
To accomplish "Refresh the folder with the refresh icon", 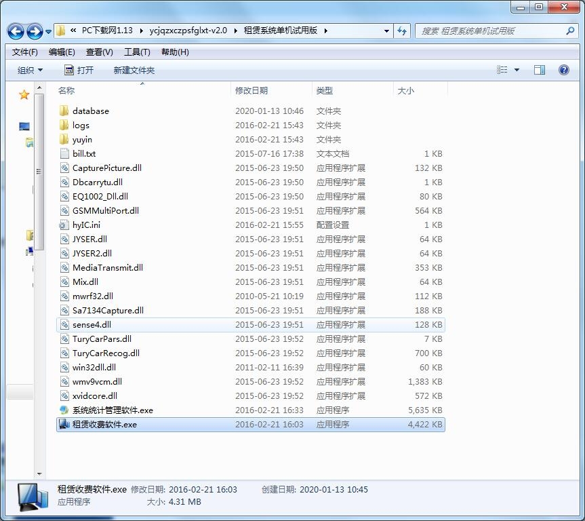I will (402, 31).
